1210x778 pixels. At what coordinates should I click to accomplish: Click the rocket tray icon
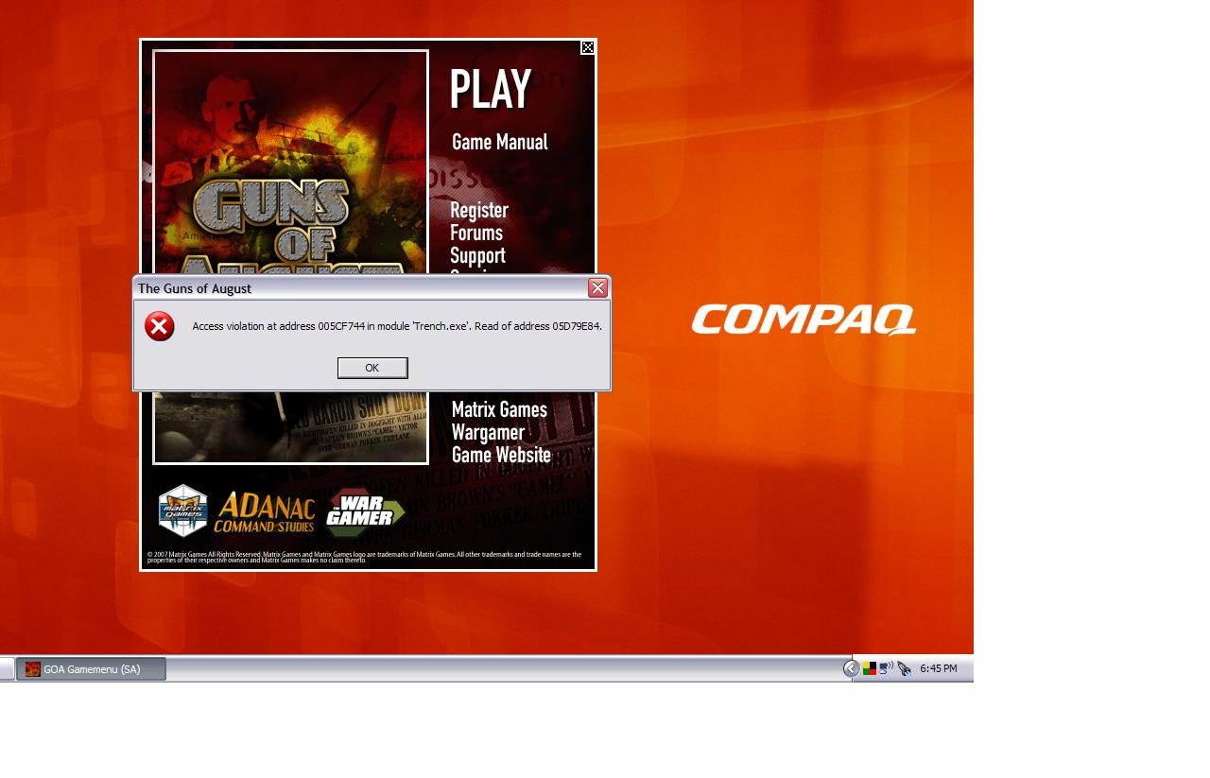[905, 668]
